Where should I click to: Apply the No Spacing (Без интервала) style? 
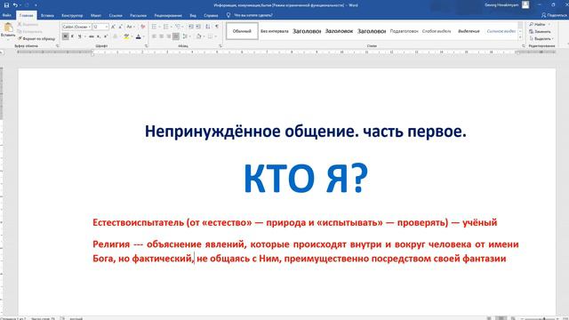[x=275, y=31]
